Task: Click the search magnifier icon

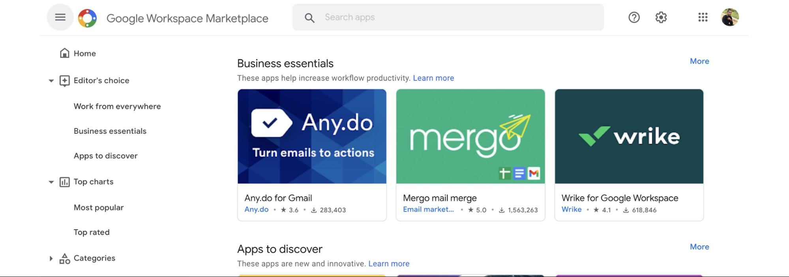Action: point(309,17)
